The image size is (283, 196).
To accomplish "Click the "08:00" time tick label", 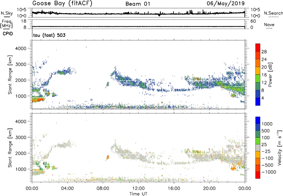I will coord(103,189).
